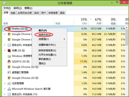Click the vertical scrollbar up arrow
This screenshot has height=97, width=129.
[127, 28]
